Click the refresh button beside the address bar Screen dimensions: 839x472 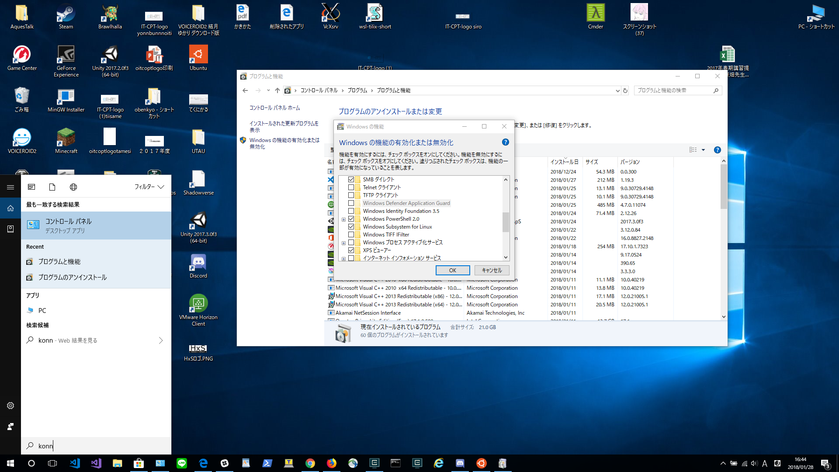point(625,90)
